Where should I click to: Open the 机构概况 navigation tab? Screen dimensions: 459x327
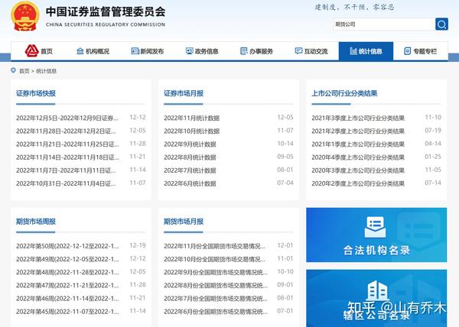coord(93,51)
